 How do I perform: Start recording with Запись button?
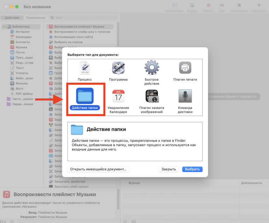(208, 5)
